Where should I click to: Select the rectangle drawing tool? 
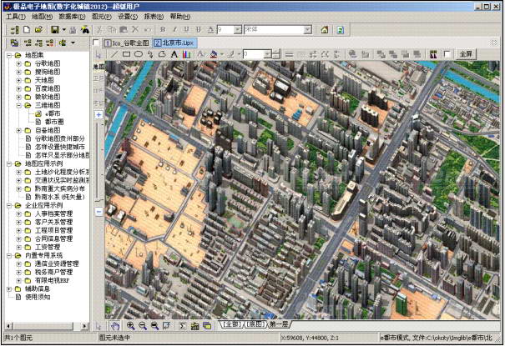pos(126,54)
